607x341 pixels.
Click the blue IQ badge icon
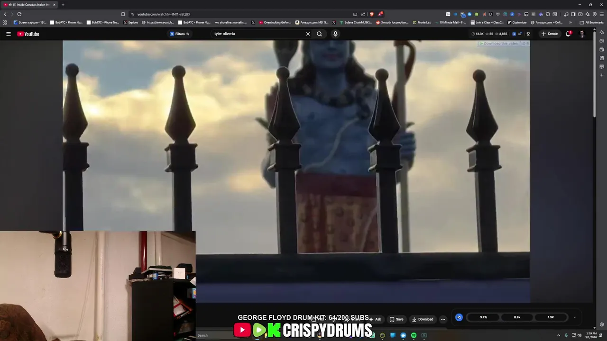pos(459,317)
